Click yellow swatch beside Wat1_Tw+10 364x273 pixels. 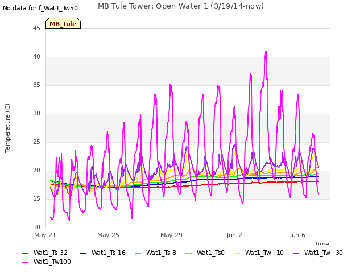tap(237, 254)
